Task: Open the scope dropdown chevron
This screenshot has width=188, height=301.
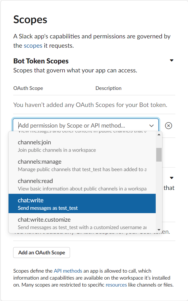Action: point(151,126)
